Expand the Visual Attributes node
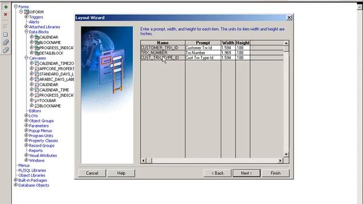 point(27,155)
